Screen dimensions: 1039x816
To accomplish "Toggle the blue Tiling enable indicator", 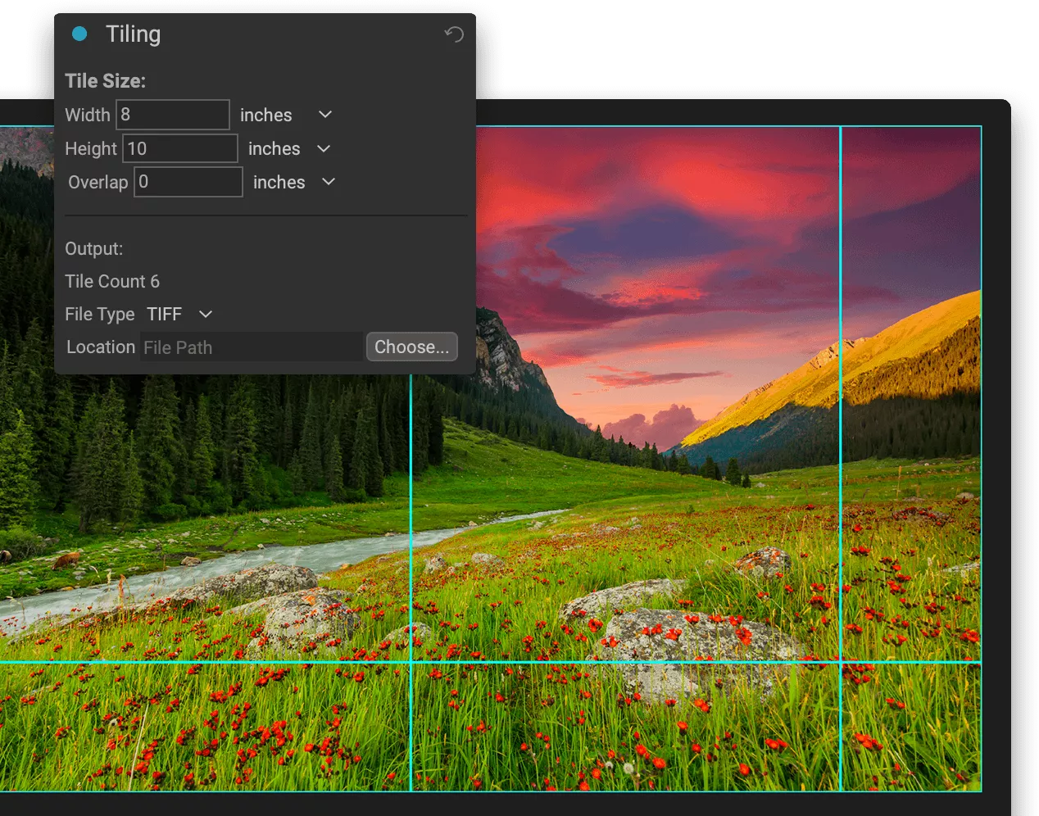I will click(x=79, y=34).
